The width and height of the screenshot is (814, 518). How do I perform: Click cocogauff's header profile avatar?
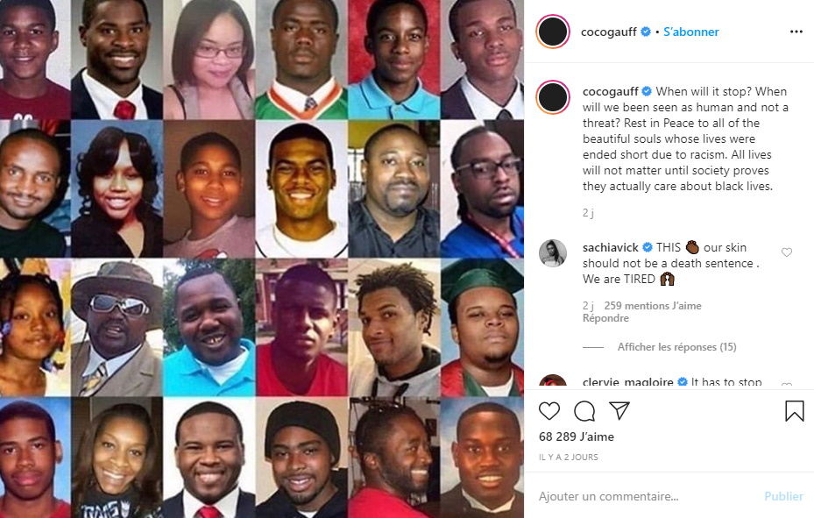point(553,32)
